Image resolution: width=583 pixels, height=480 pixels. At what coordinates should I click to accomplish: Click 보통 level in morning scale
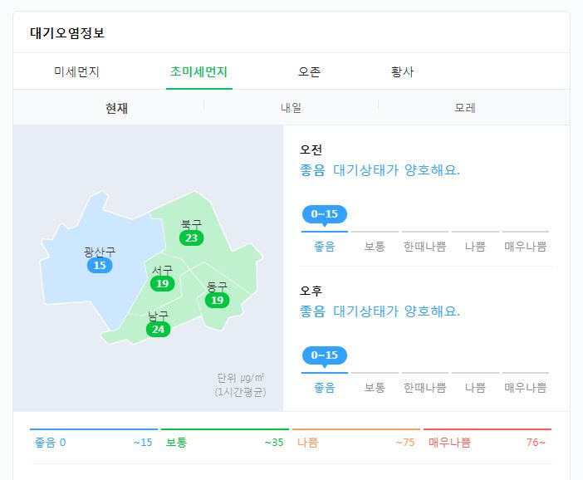click(x=375, y=247)
